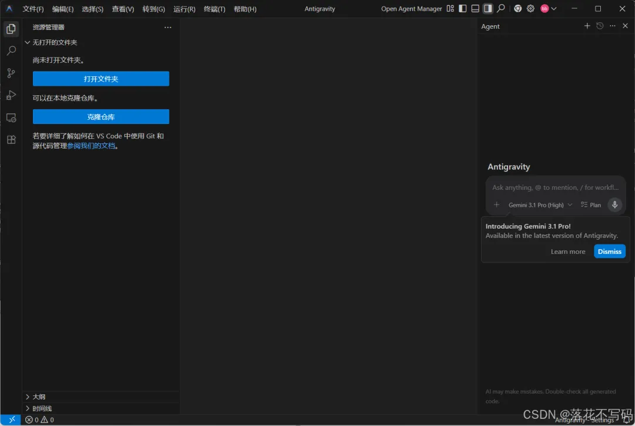Toggle the bottom panel visibility
This screenshot has height=426, width=635.
pyautogui.click(x=475, y=8)
